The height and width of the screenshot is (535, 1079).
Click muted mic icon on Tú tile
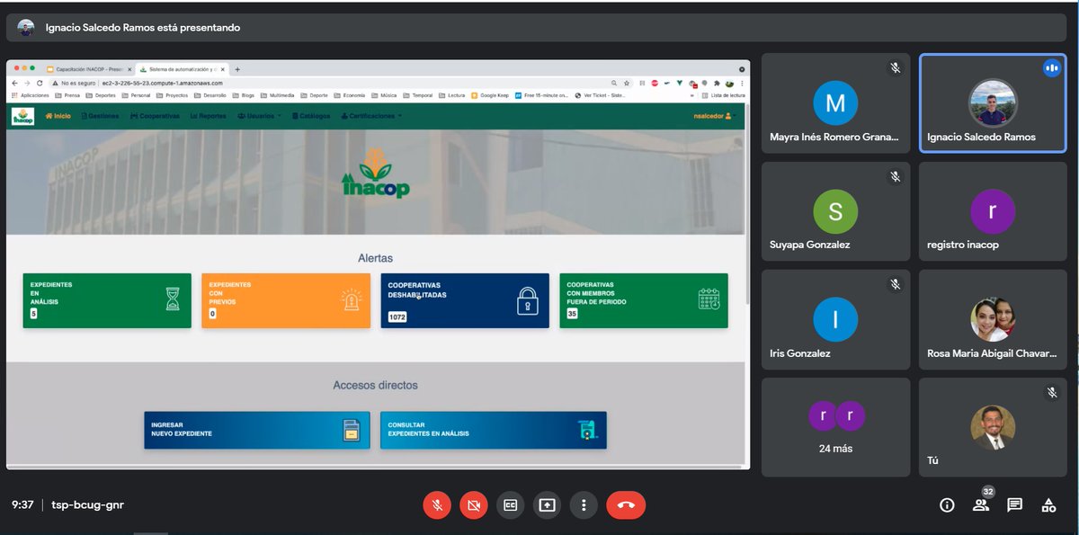[1052, 393]
